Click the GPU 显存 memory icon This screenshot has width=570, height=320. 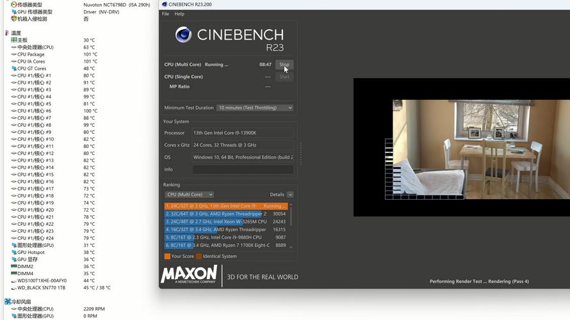(14, 259)
